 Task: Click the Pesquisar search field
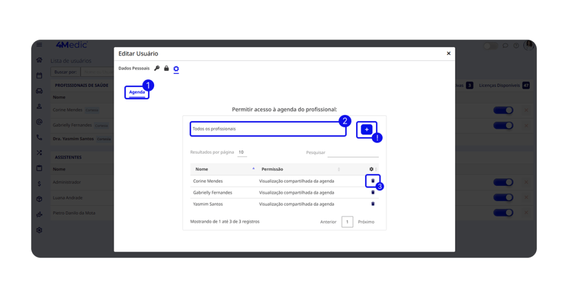[353, 153]
